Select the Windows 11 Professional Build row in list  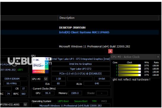pos(94,46)
